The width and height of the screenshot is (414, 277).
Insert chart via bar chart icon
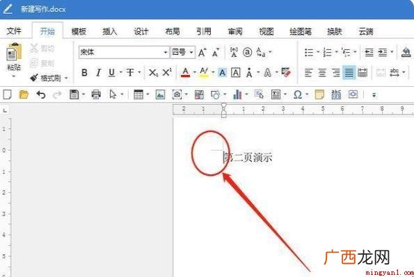coord(237,94)
